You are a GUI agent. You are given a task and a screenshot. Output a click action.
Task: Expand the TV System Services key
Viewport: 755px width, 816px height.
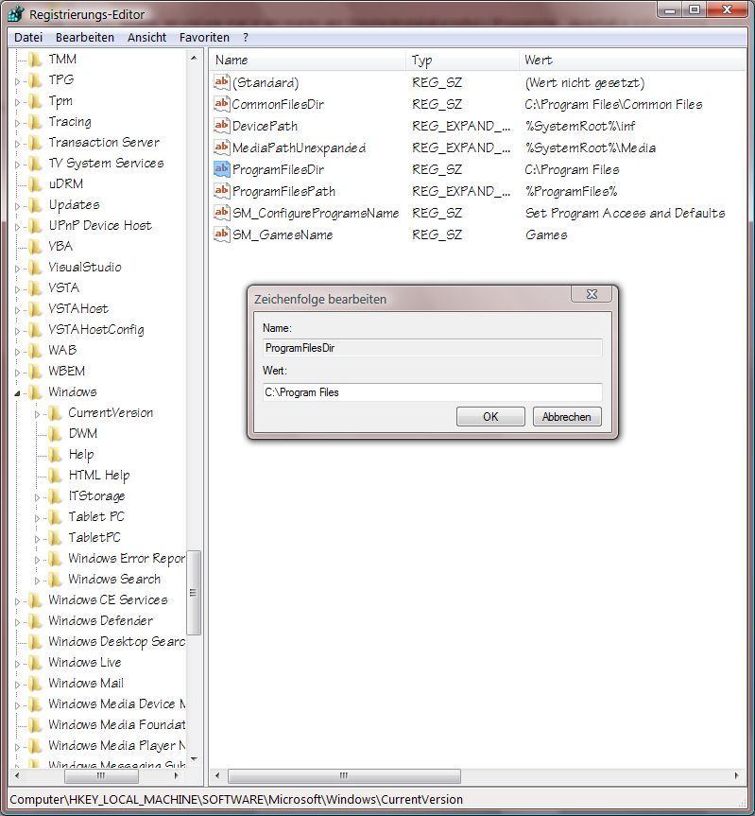pos(17,165)
